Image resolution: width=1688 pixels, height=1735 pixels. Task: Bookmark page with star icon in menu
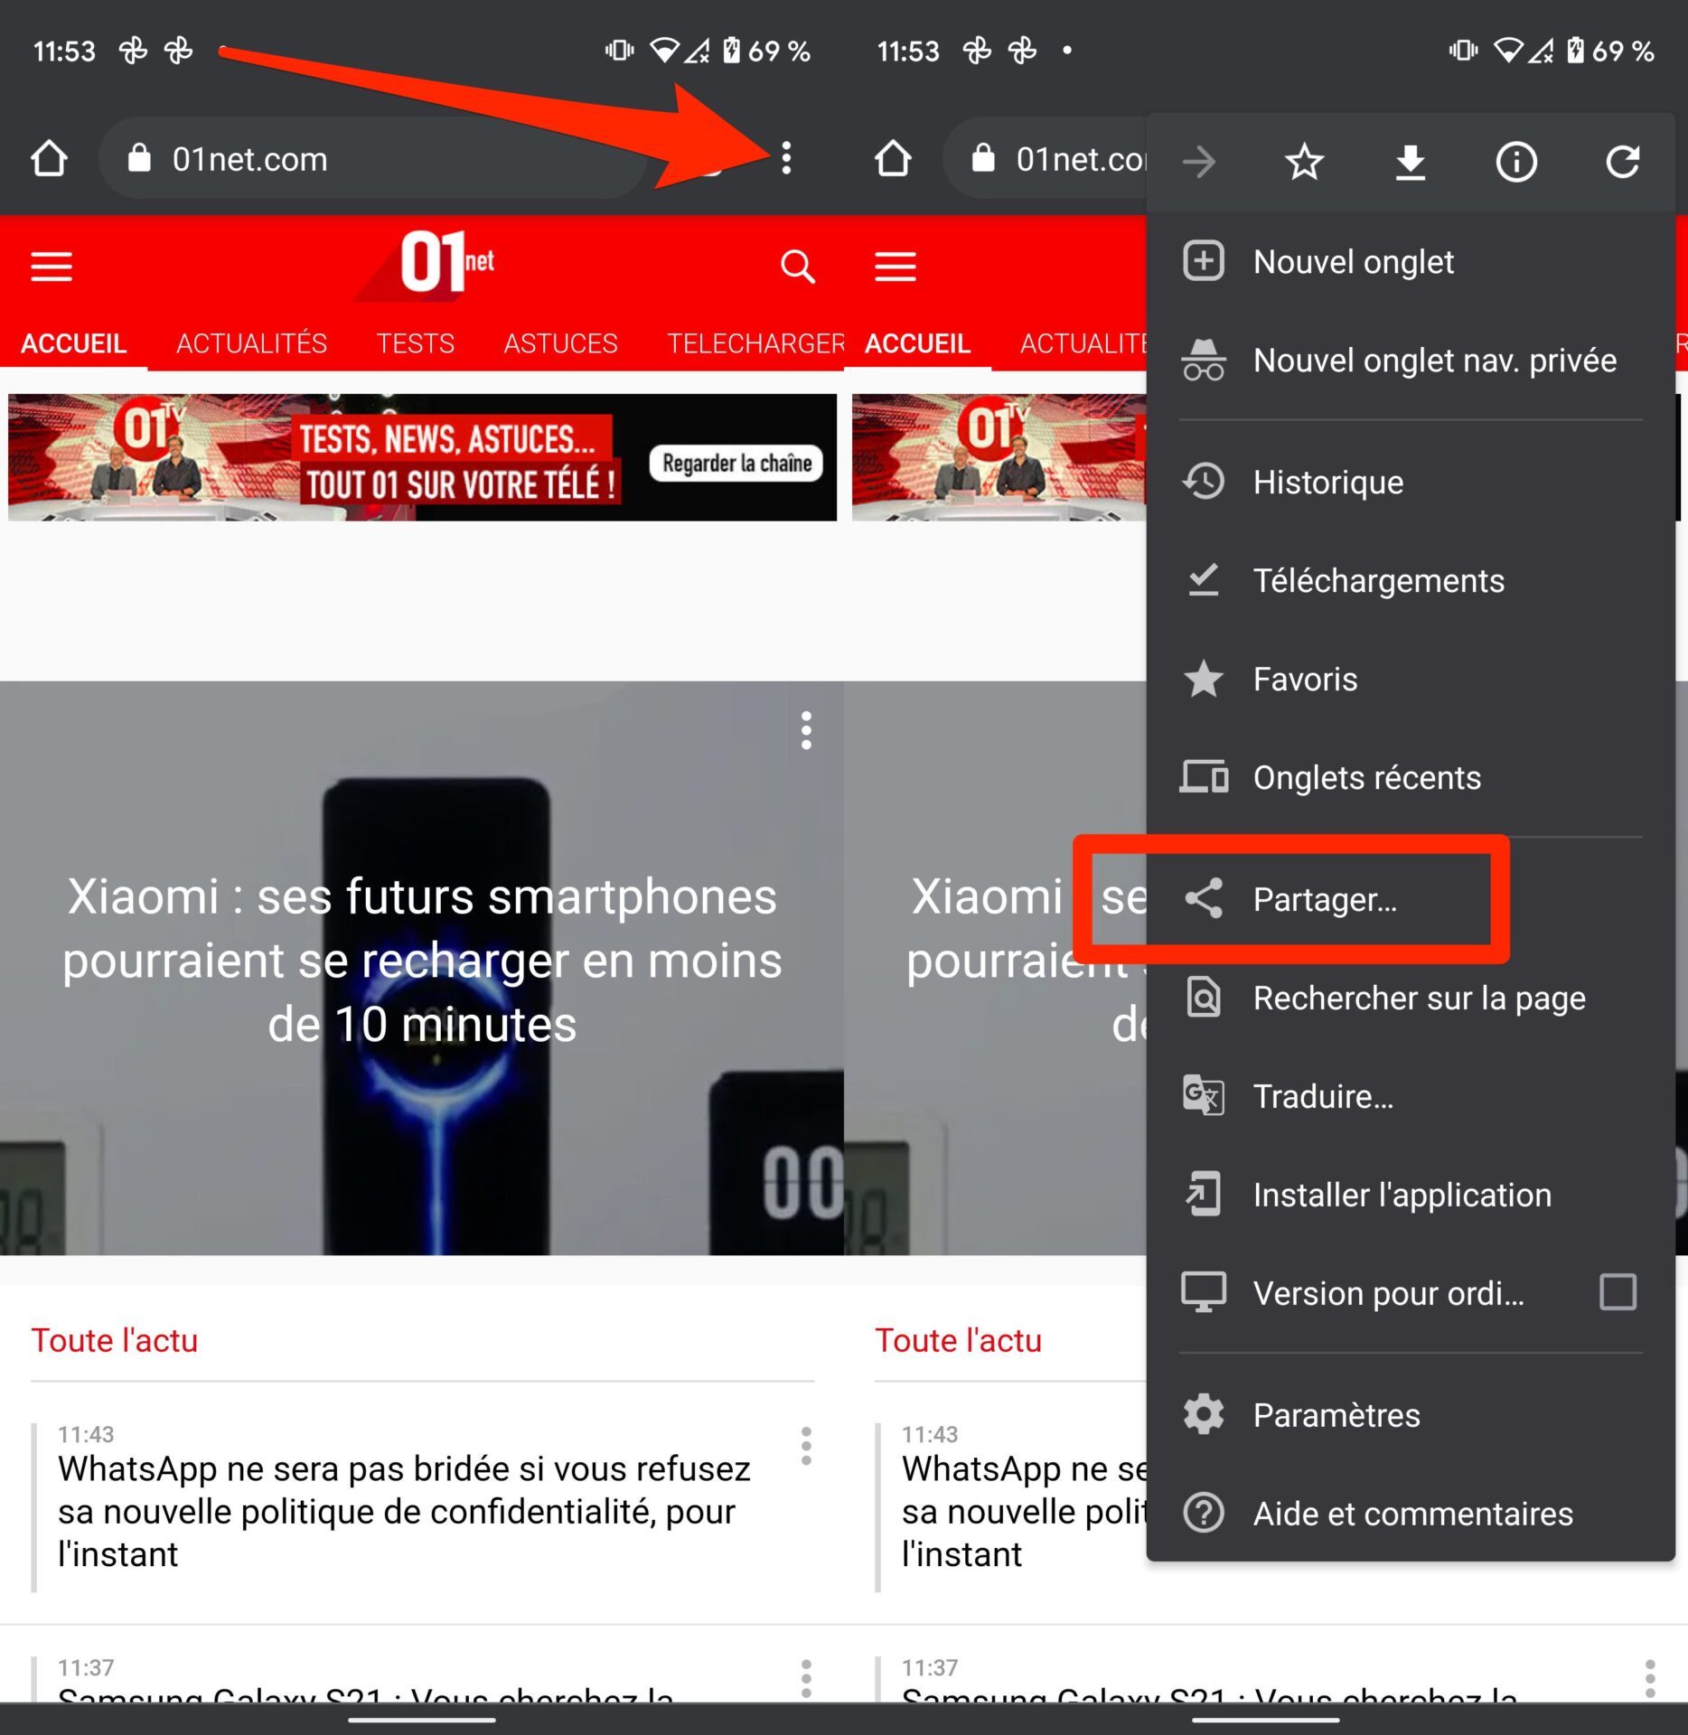coord(1304,163)
